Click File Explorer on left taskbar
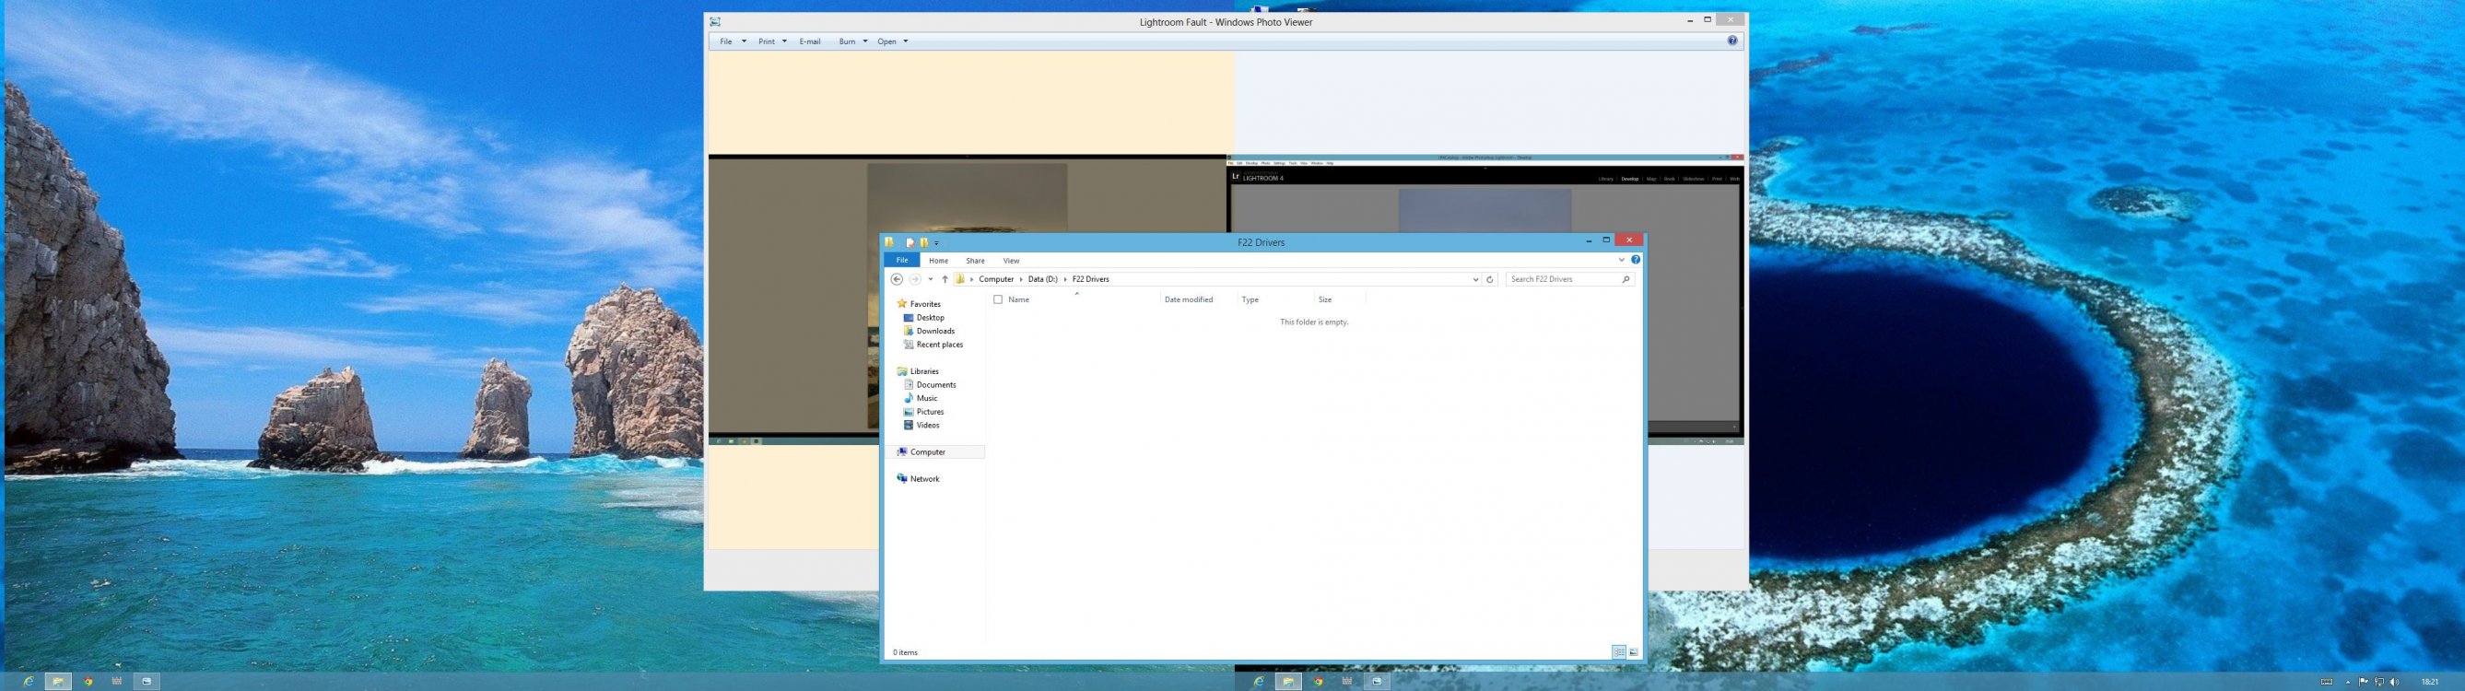The width and height of the screenshot is (2465, 691). click(57, 682)
